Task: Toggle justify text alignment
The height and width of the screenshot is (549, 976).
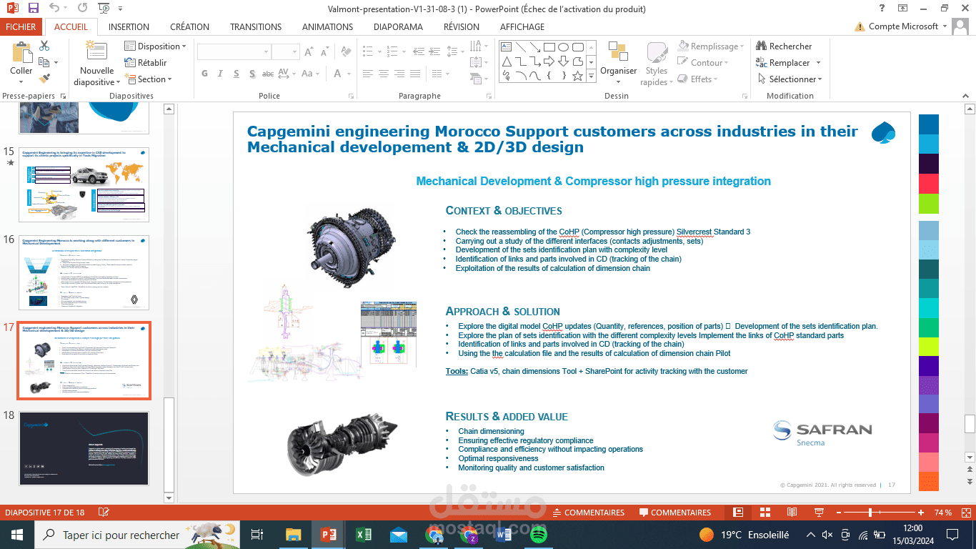Action: 417,74
